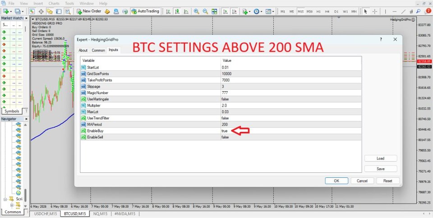Switch chart to line chart style
Viewport: 433px width, 218px height.
(186, 11)
